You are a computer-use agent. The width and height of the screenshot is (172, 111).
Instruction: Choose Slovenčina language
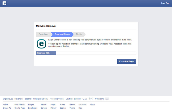pyautogui.click(x=19, y=99)
